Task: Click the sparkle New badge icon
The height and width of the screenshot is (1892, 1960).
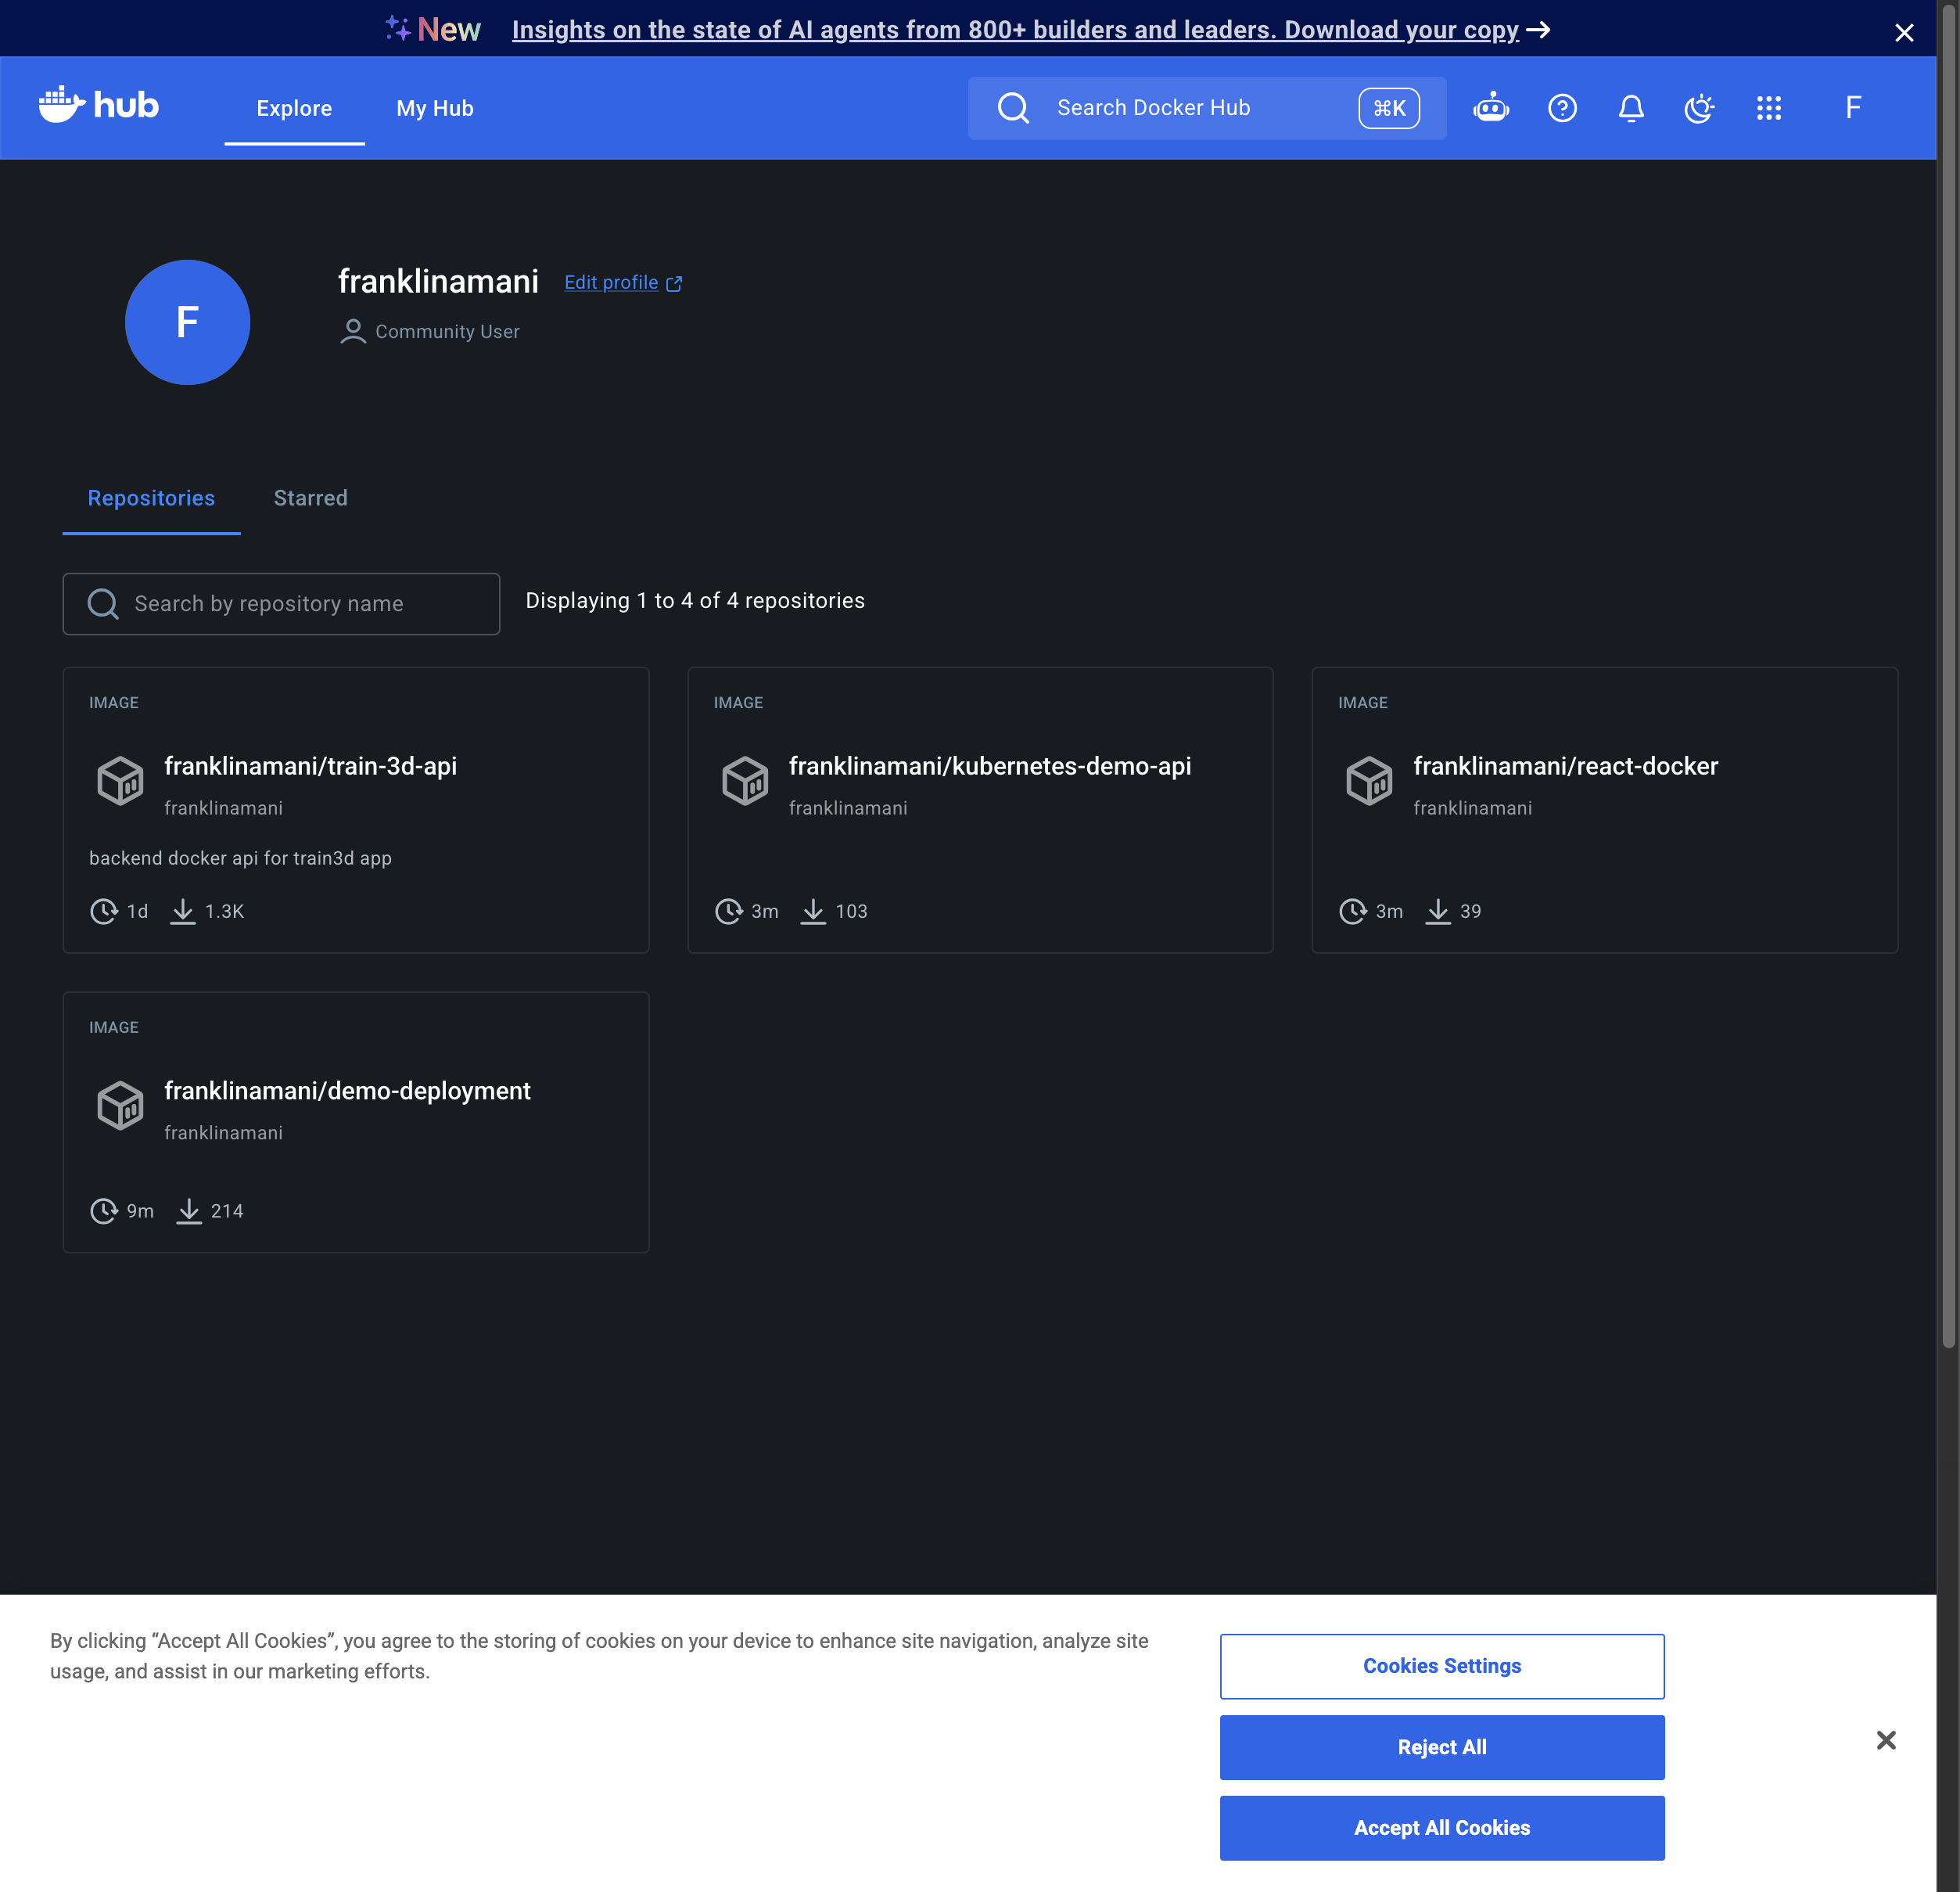Action: [398, 28]
